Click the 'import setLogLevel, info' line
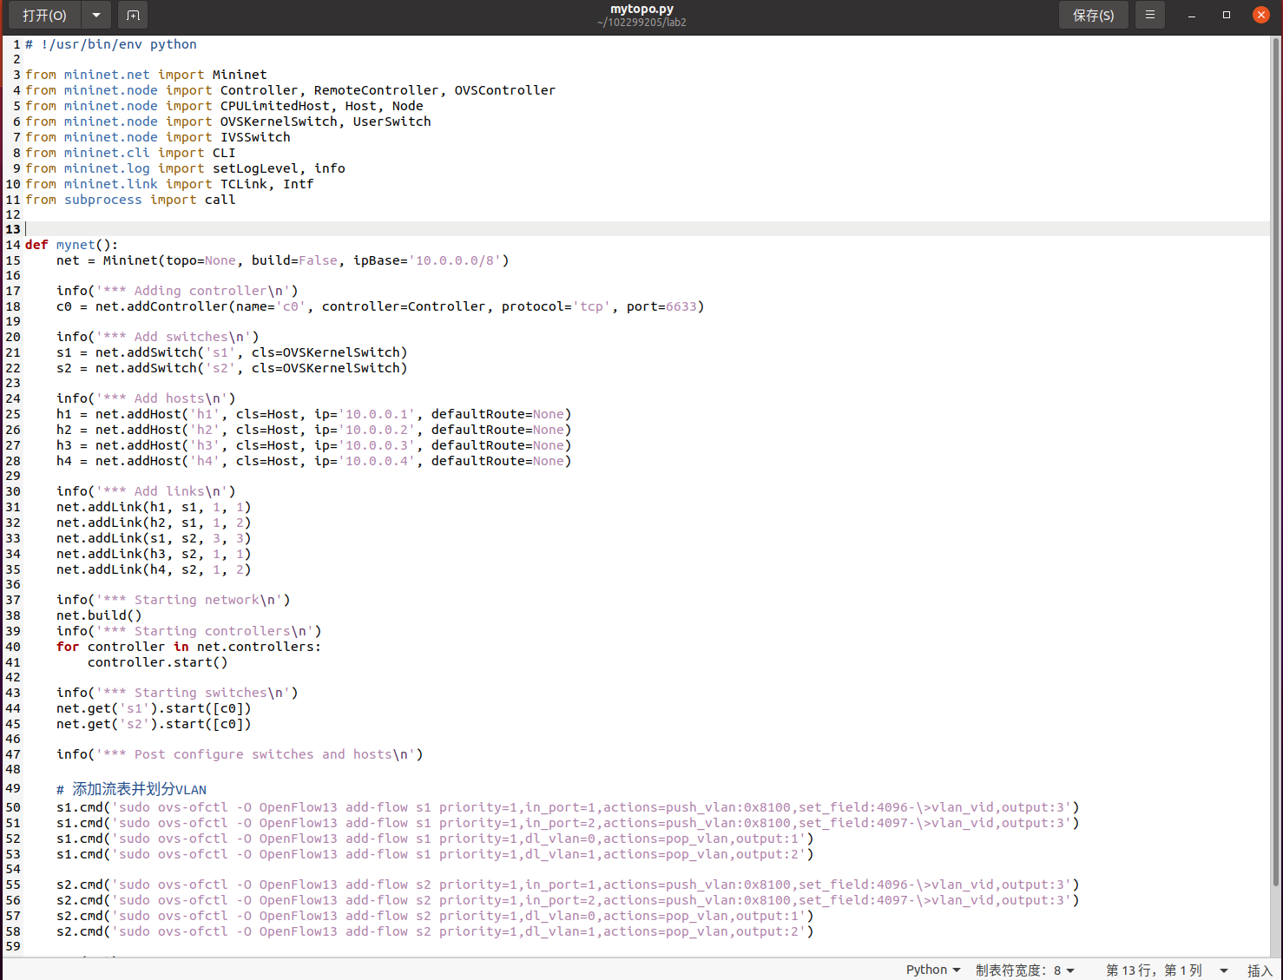 pos(185,168)
